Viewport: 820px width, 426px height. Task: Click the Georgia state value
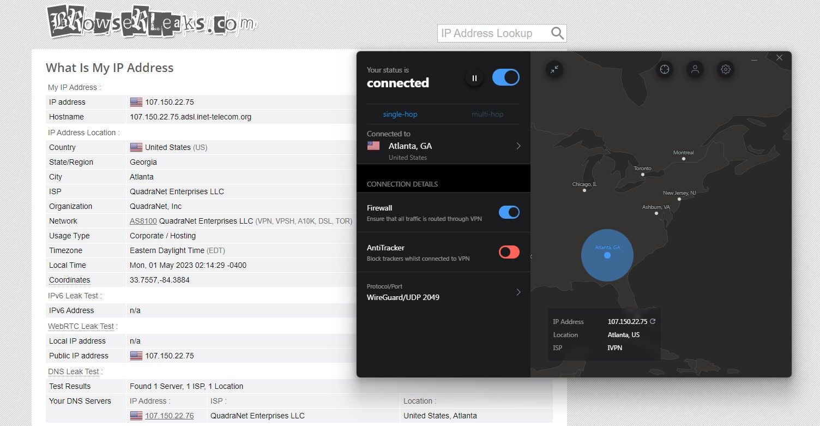(143, 162)
